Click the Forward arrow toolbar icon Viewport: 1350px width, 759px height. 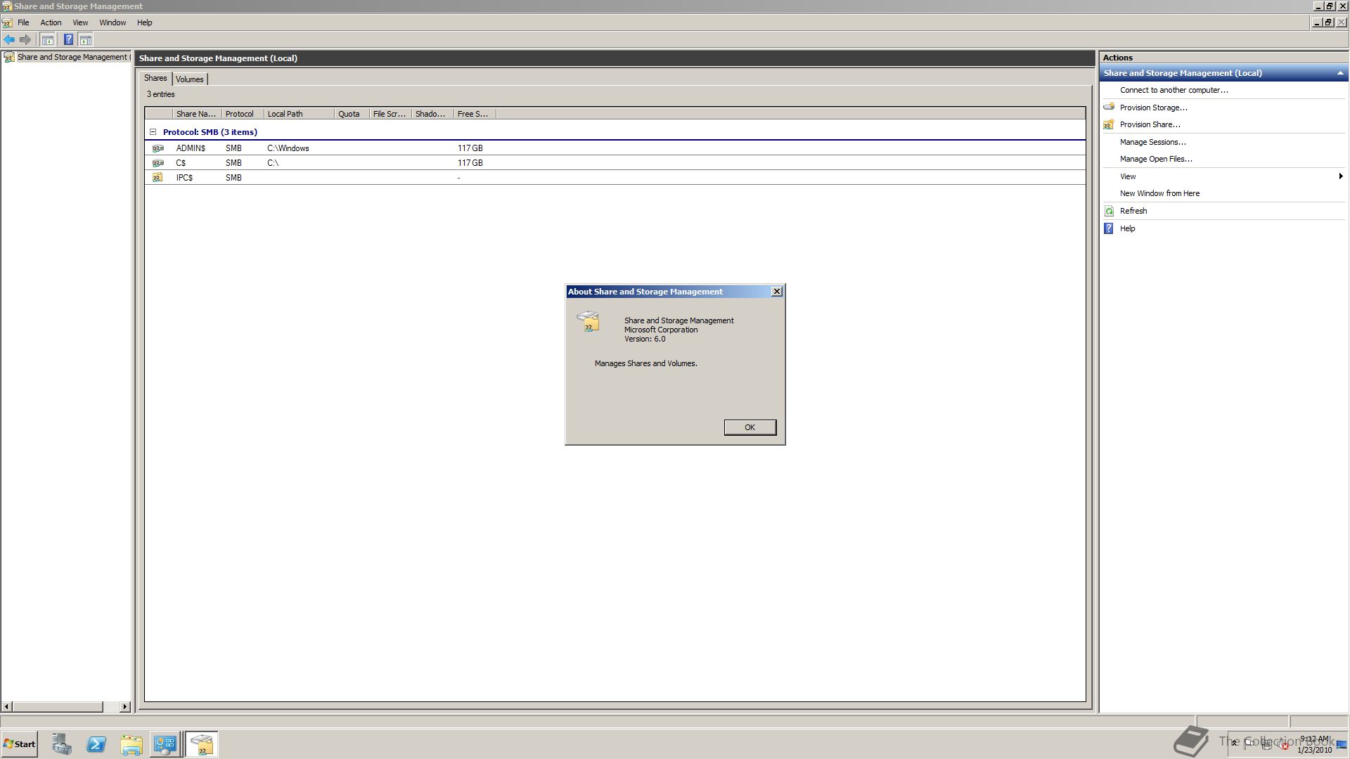tap(25, 40)
